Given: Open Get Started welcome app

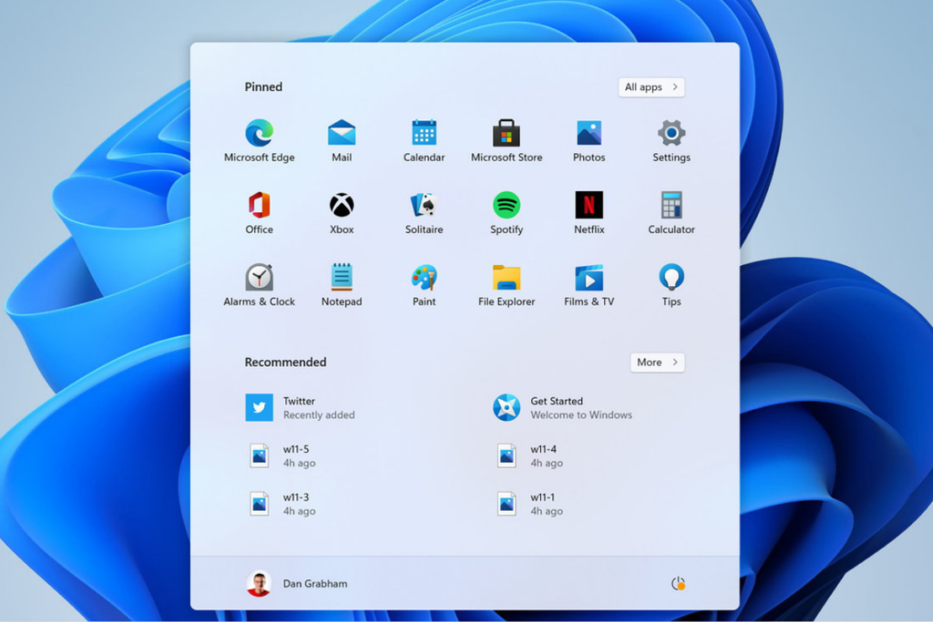Looking at the screenshot, I should coord(563,408).
